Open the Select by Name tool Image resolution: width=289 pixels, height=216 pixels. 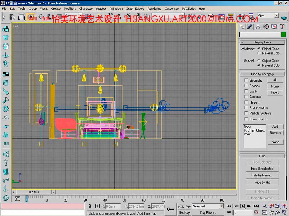coord(12,17)
